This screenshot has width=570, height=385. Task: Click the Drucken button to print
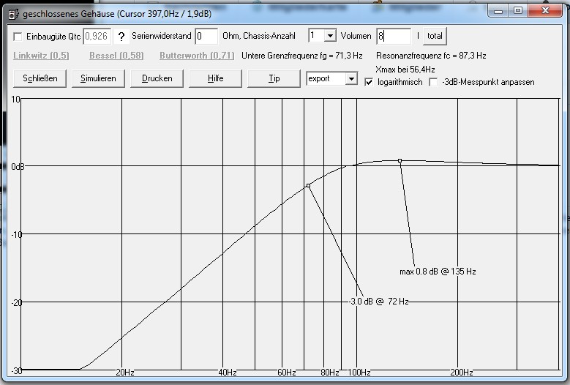click(157, 78)
